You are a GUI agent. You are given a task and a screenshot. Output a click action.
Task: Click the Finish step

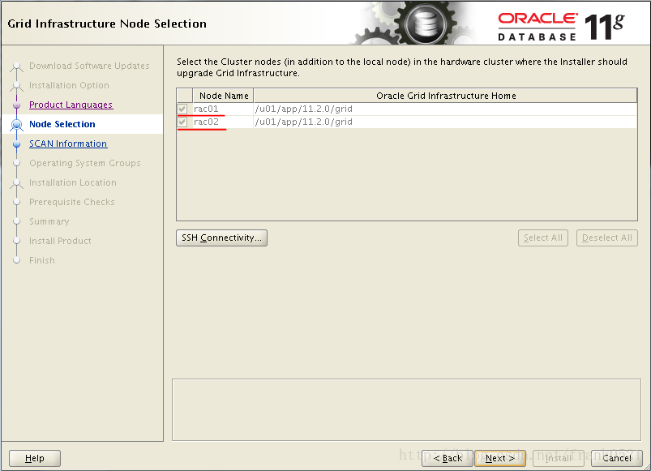[42, 260]
